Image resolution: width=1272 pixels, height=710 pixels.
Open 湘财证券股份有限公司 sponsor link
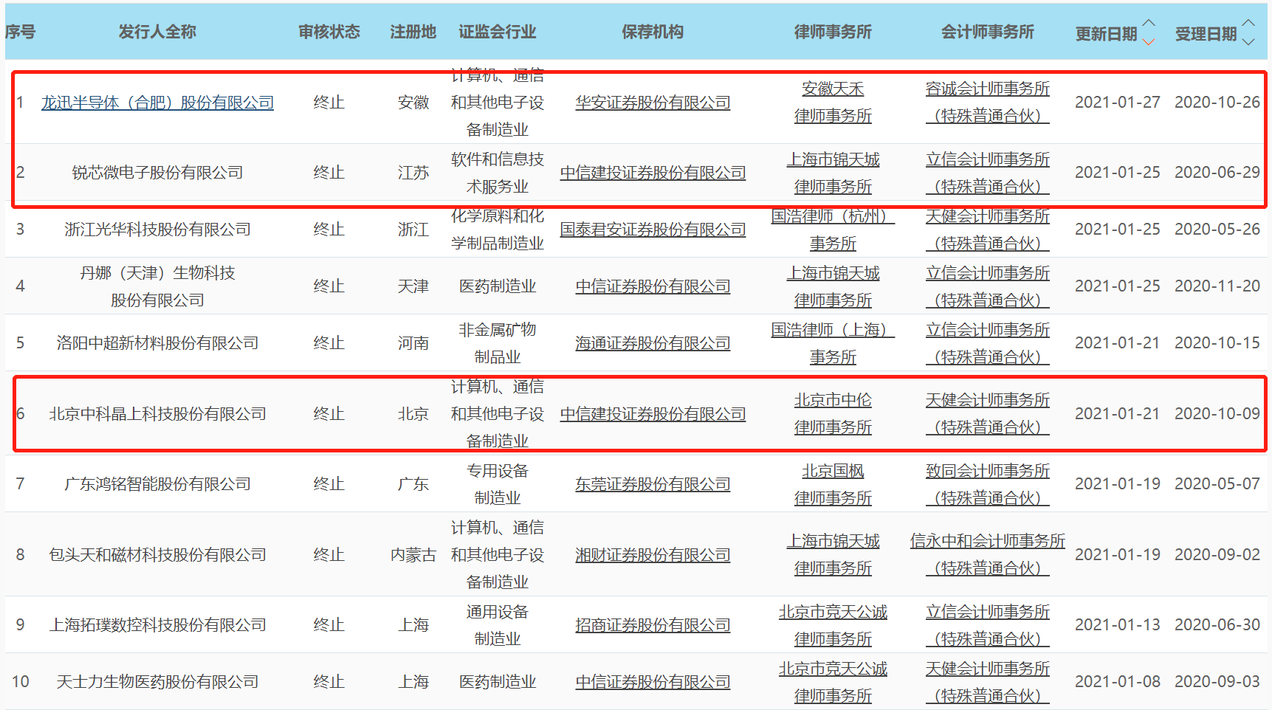[653, 555]
